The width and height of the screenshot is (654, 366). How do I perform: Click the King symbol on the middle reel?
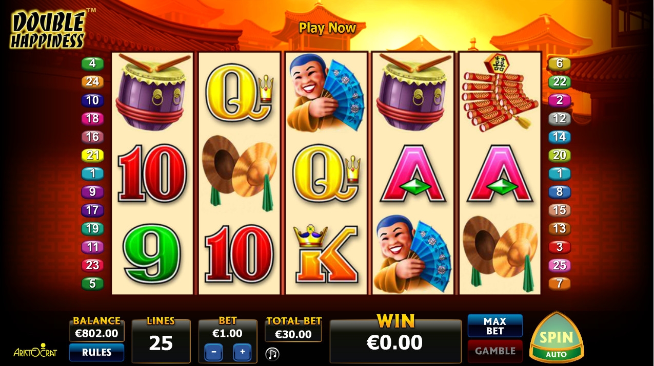326,254
